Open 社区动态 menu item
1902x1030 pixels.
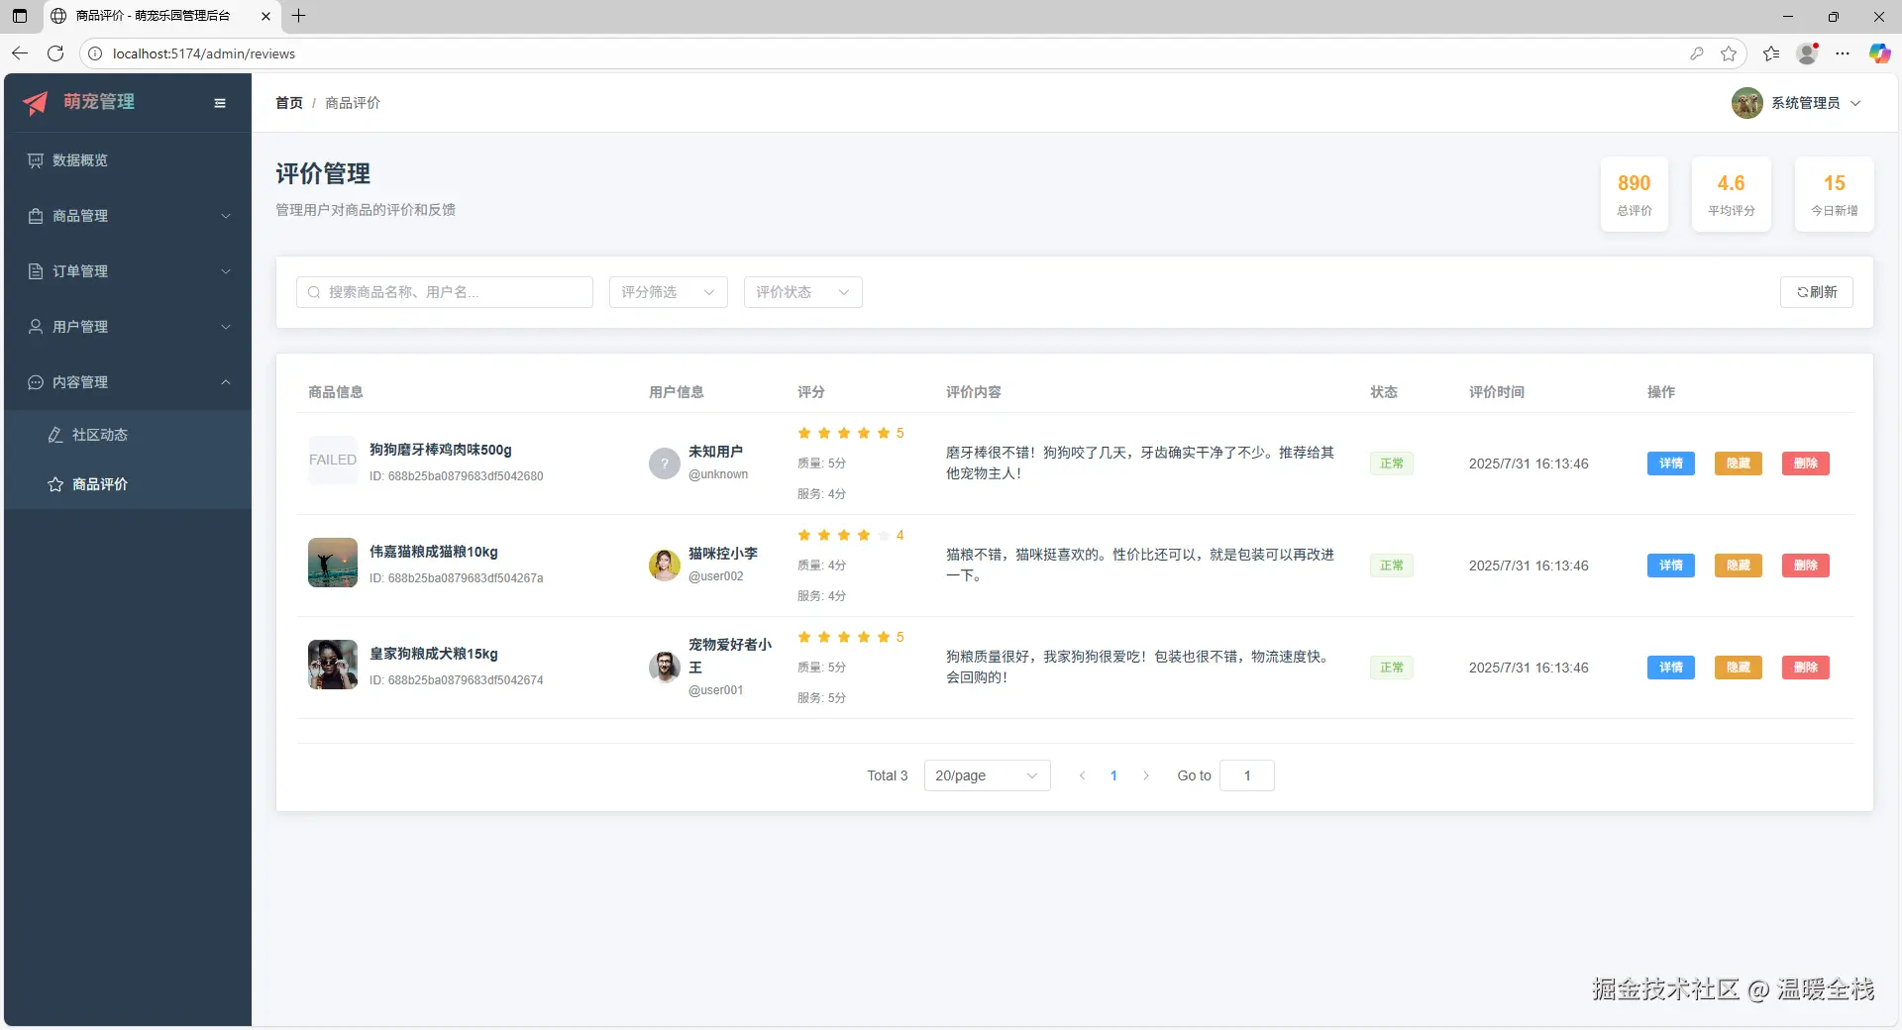(128, 435)
